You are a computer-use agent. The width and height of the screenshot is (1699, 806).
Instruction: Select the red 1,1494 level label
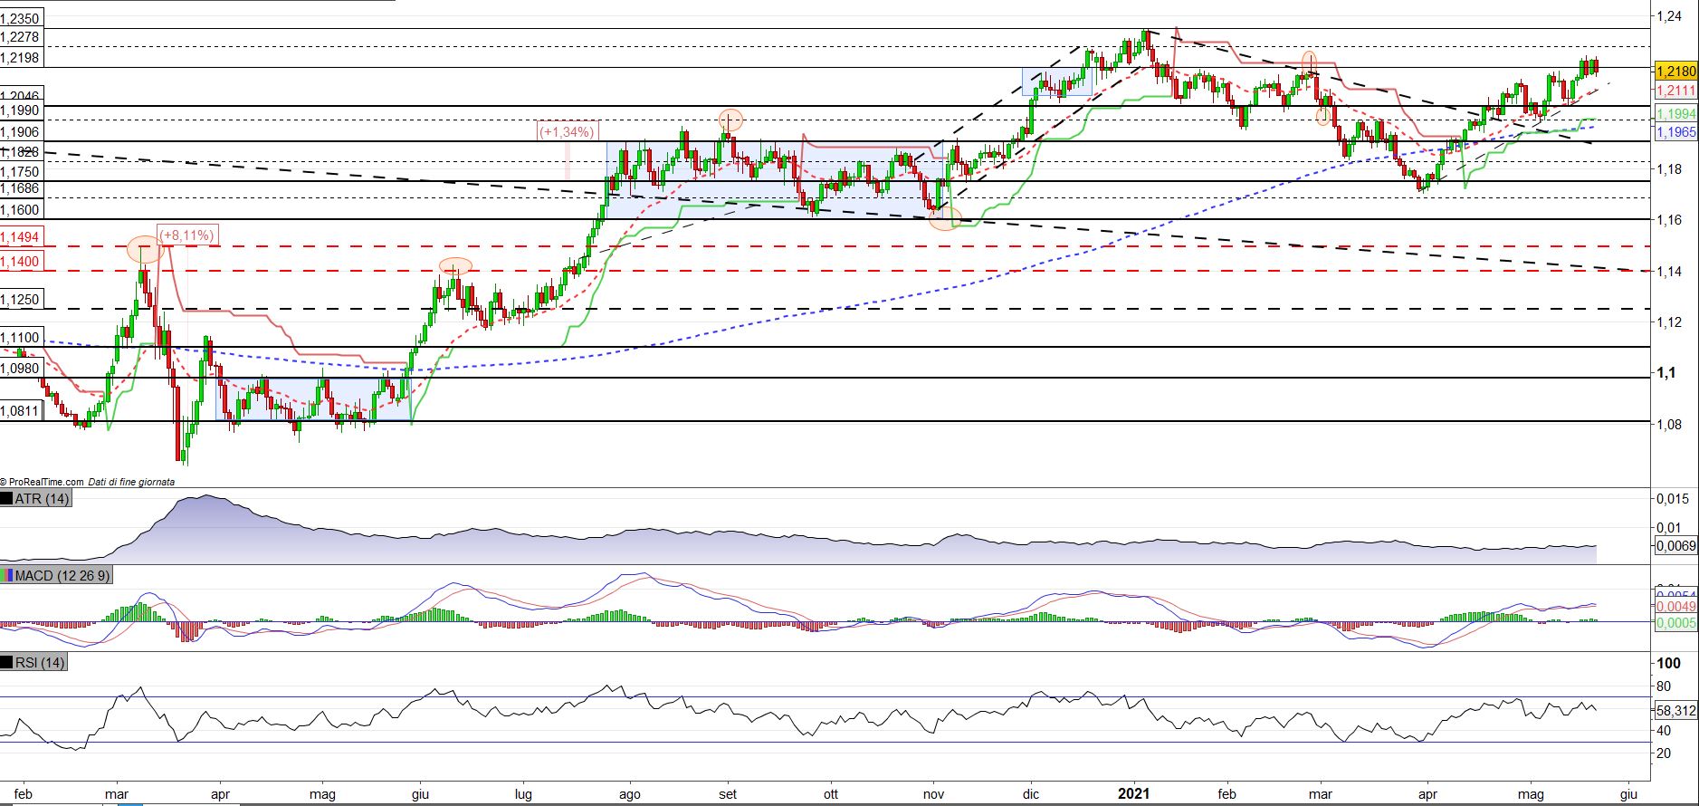point(20,237)
